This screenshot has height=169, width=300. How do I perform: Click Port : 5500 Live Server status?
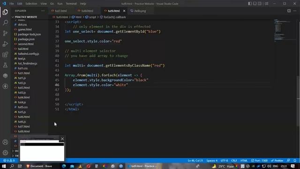pyautogui.click(x=259, y=161)
